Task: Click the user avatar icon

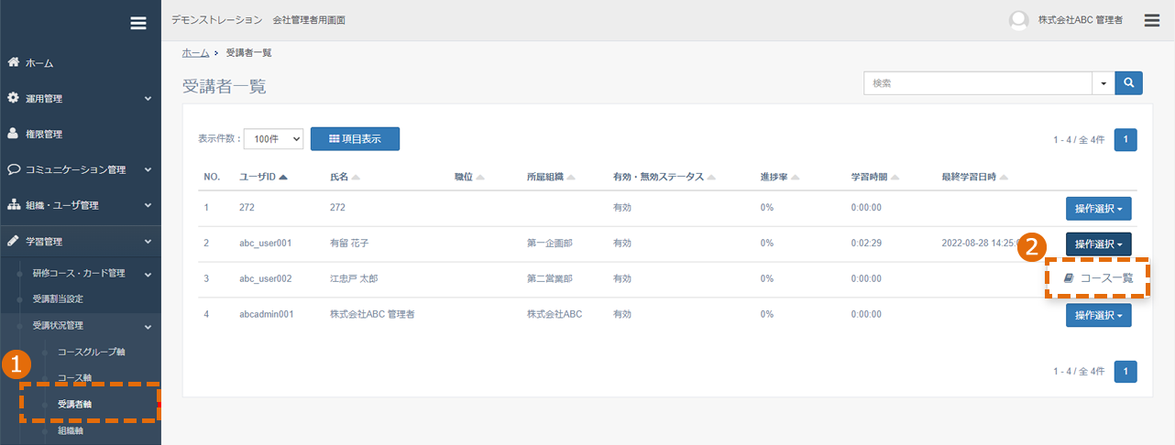Action: point(1017,20)
